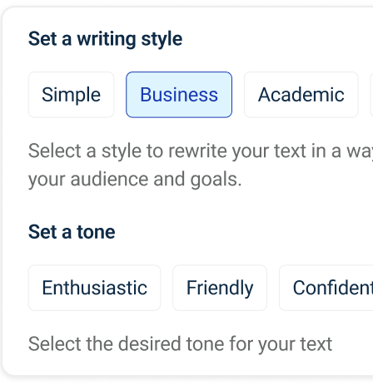Pick the Friendly tone option
373x385 pixels.
[x=220, y=288]
